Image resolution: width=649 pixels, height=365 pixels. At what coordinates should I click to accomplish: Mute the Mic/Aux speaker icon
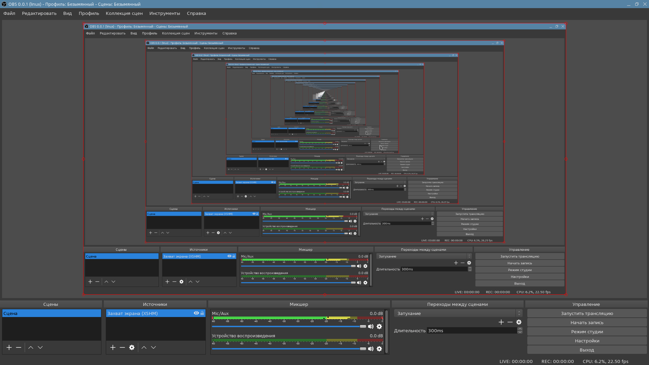pyautogui.click(x=371, y=326)
